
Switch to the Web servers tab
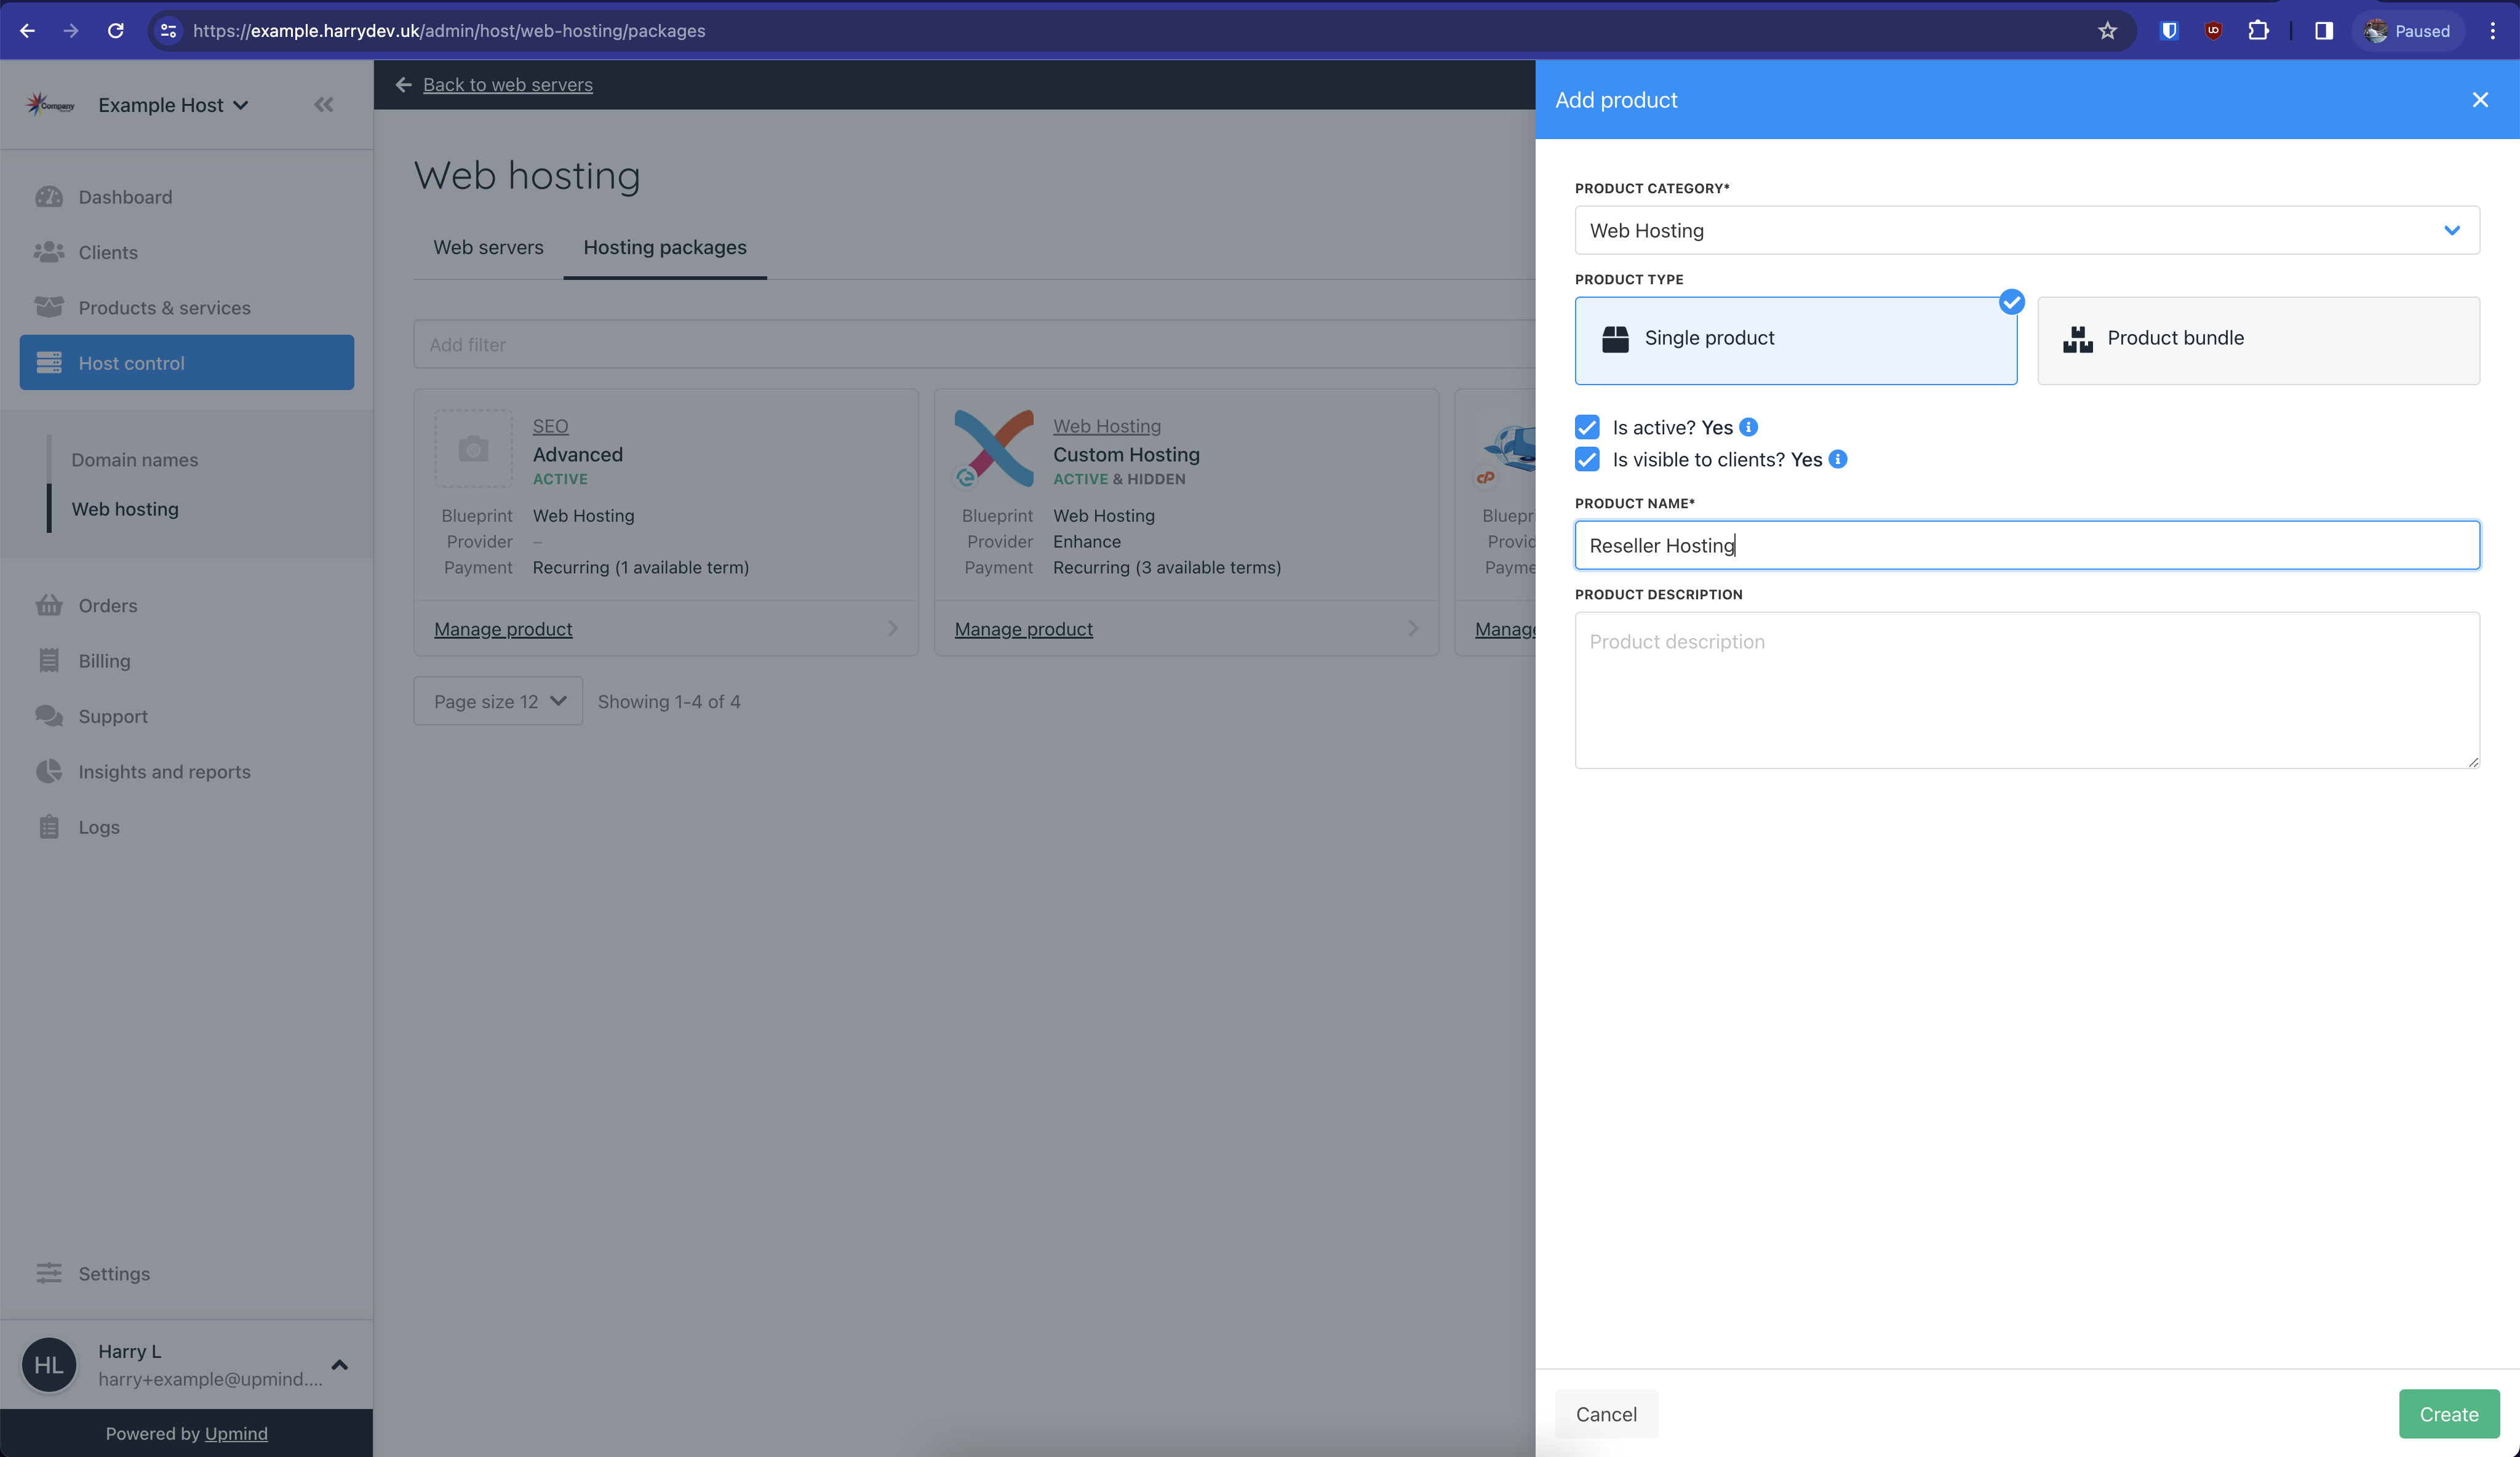[488, 247]
